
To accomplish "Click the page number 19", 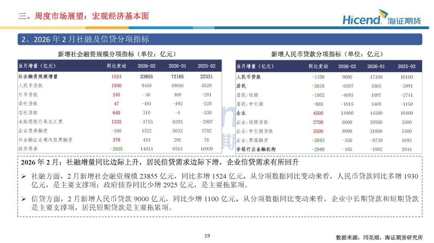I will click(x=207, y=236).
